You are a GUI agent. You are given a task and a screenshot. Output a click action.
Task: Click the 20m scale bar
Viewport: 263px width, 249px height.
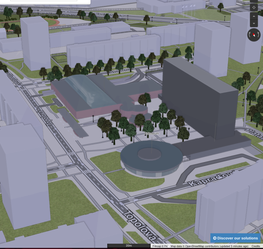pyautogui.click(x=128, y=246)
